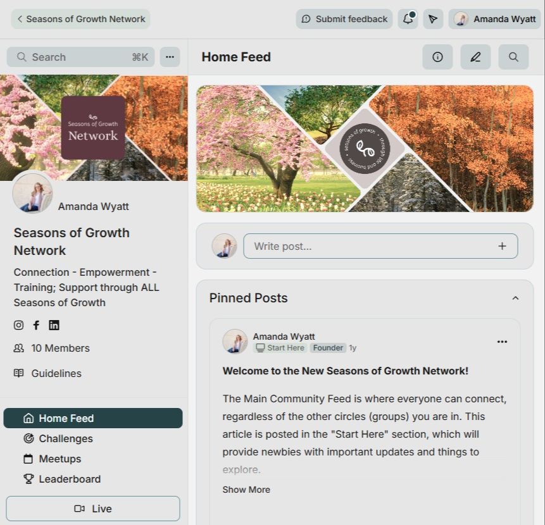Screen dimensions: 545x525
Task: Open the notifications bell
Action: coord(408,19)
